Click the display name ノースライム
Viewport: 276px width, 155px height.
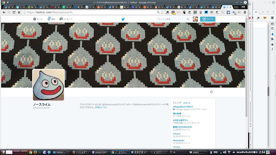42,104
